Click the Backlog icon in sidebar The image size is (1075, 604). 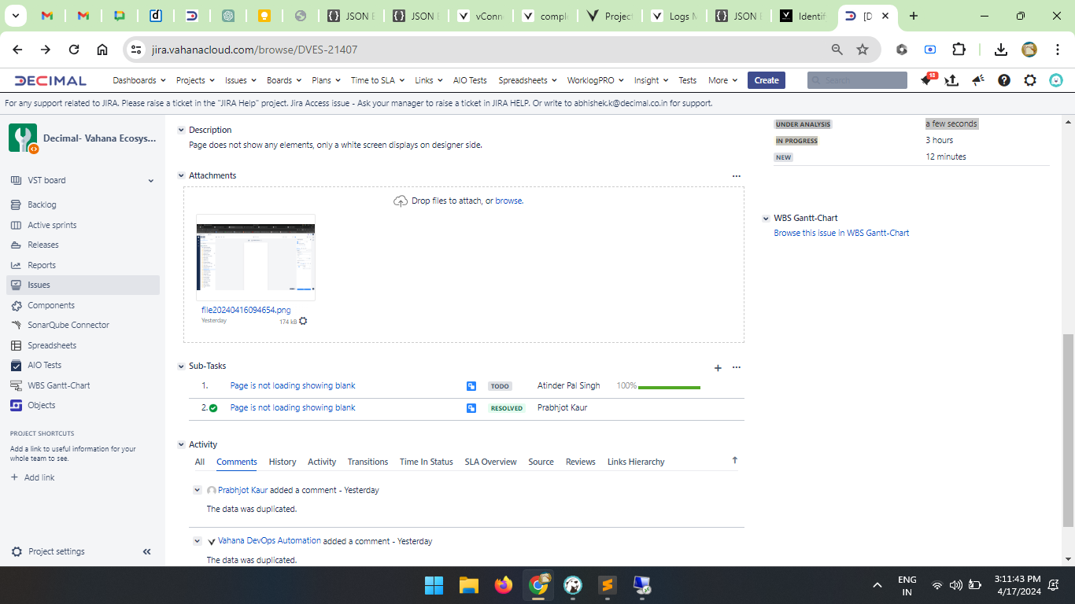pyautogui.click(x=16, y=204)
